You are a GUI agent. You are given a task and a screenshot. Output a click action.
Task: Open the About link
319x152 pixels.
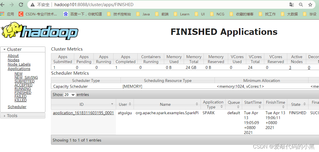coord(13,56)
